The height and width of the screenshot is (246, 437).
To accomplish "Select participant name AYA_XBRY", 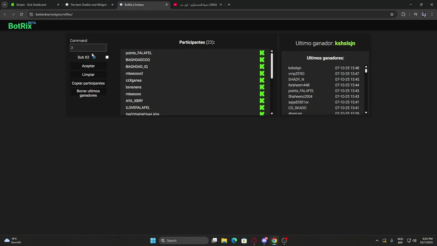I will (134, 101).
